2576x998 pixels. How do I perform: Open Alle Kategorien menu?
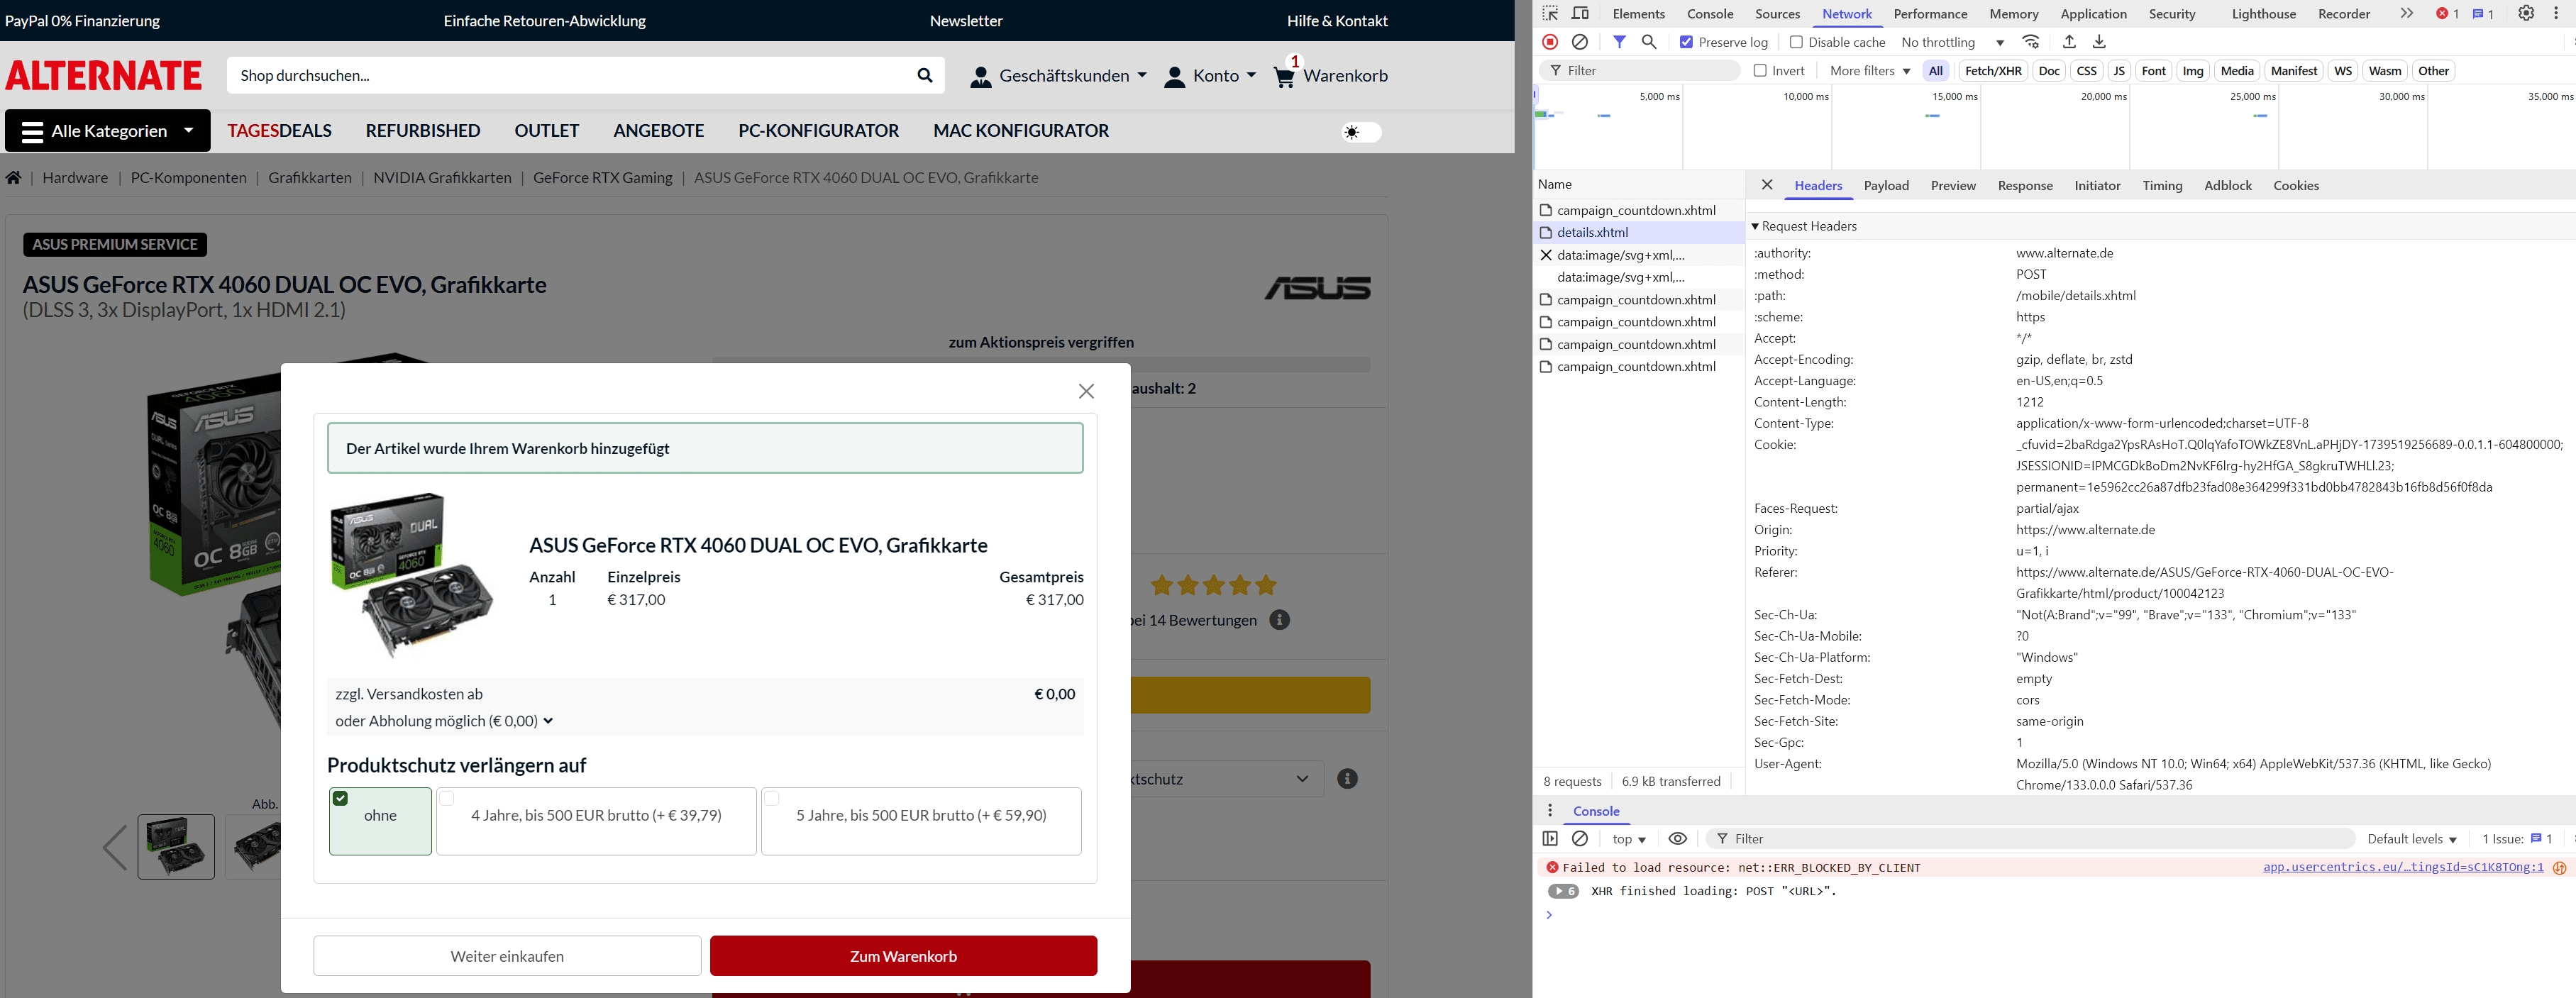(x=108, y=131)
